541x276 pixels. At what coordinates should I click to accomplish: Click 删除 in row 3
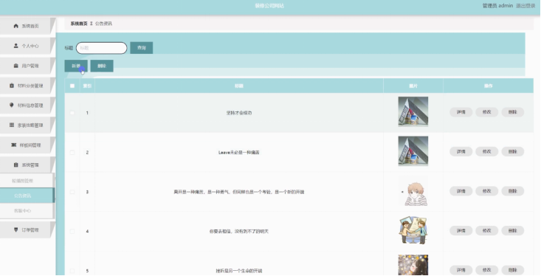(512, 191)
